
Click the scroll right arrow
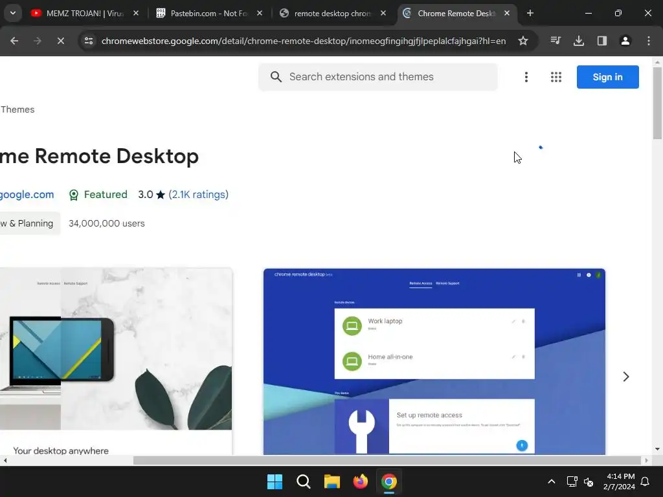pyautogui.click(x=646, y=460)
